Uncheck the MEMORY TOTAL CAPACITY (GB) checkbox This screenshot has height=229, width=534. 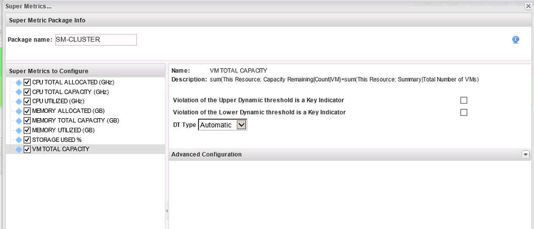(x=27, y=121)
